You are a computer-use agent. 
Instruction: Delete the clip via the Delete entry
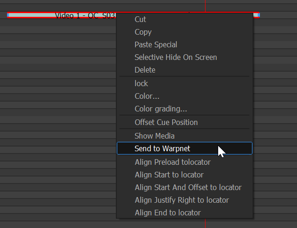click(x=145, y=70)
